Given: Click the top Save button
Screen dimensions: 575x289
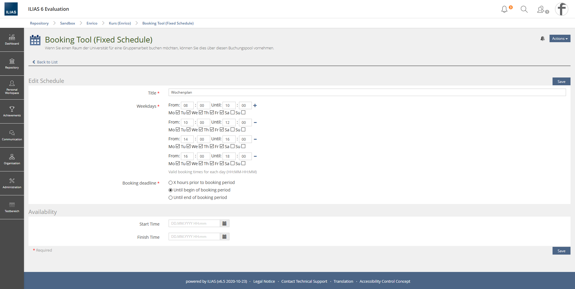Looking at the screenshot, I should tap(561, 82).
